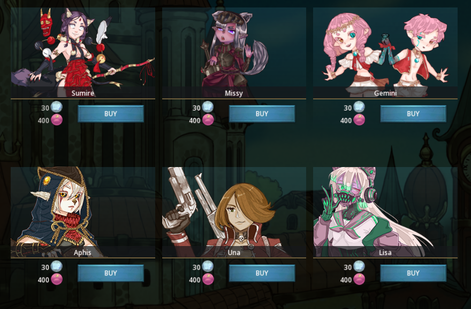Buy the Una character
The image size is (471, 309).
tap(262, 273)
